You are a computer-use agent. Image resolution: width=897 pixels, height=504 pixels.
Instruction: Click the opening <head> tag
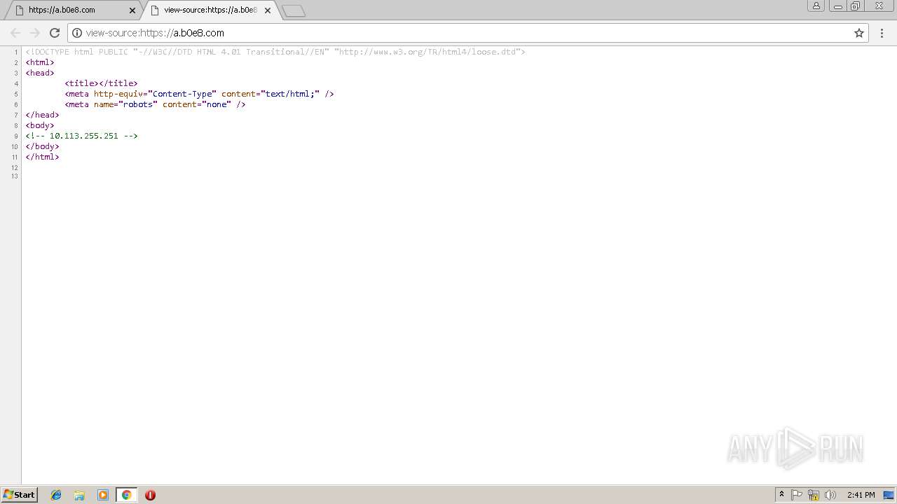pyautogui.click(x=40, y=73)
